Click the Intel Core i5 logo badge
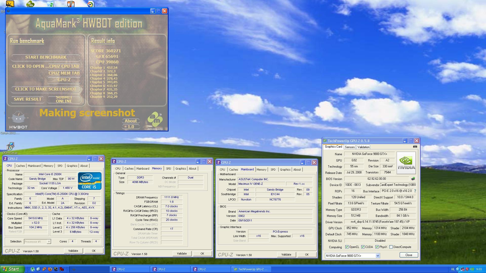The width and height of the screenshot is (486, 273). [x=90, y=181]
